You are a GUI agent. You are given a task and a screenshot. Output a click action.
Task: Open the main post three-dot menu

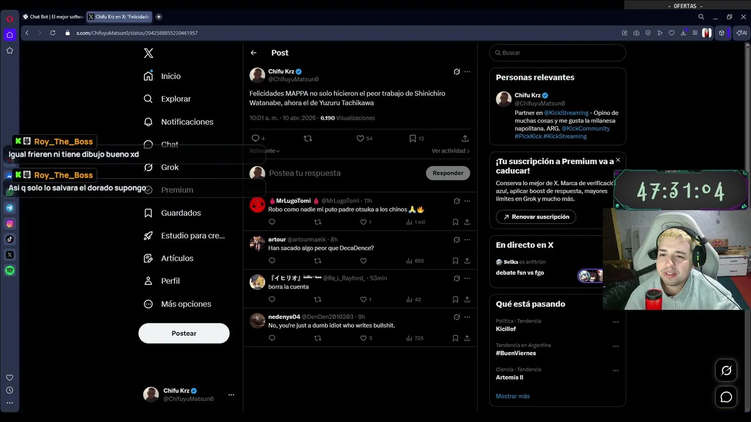click(x=467, y=72)
